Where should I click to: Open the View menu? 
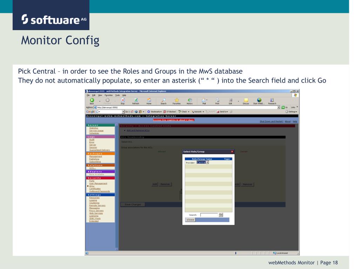click(100, 95)
